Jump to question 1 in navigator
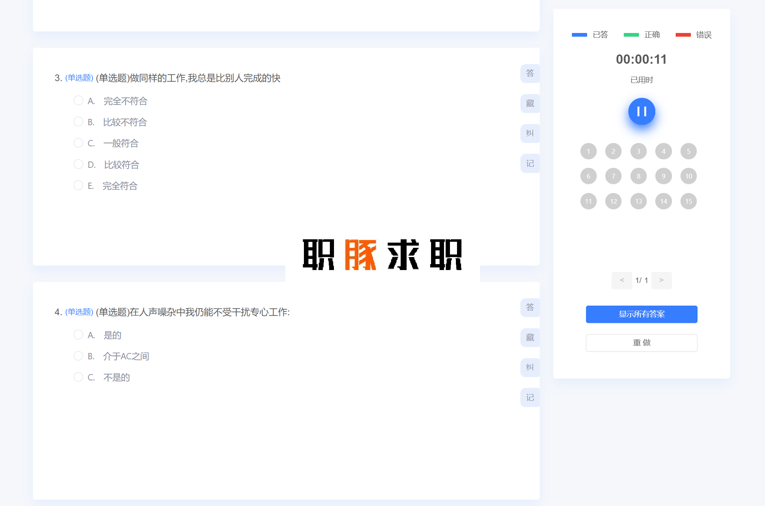This screenshot has height=506, width=765. pyautogui.click(x=588, y=151)
